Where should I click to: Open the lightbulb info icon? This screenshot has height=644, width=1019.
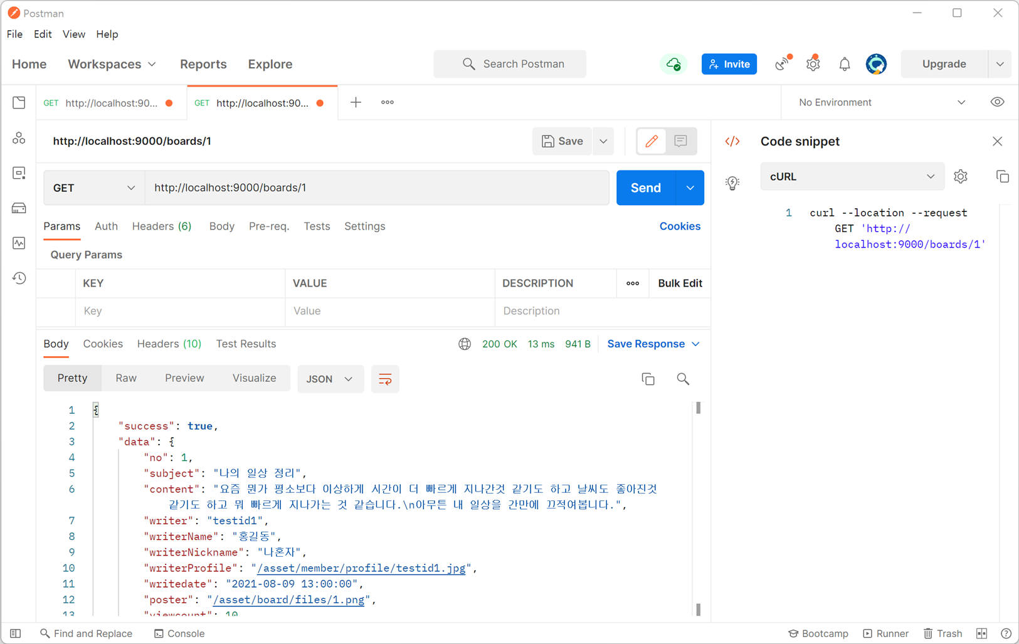pos(732,182)
